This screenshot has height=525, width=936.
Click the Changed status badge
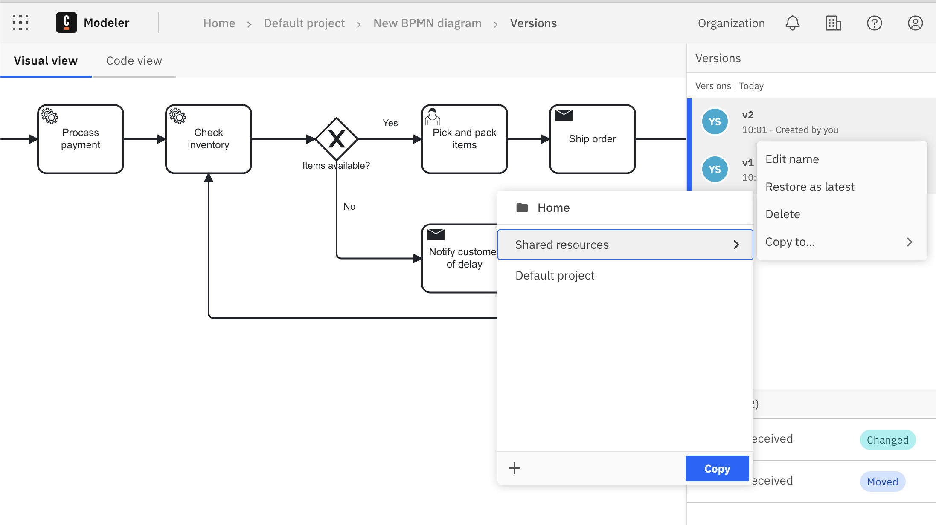coord(888,440)
